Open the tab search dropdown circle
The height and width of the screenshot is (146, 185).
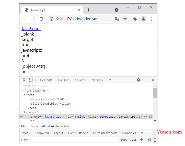117,10
